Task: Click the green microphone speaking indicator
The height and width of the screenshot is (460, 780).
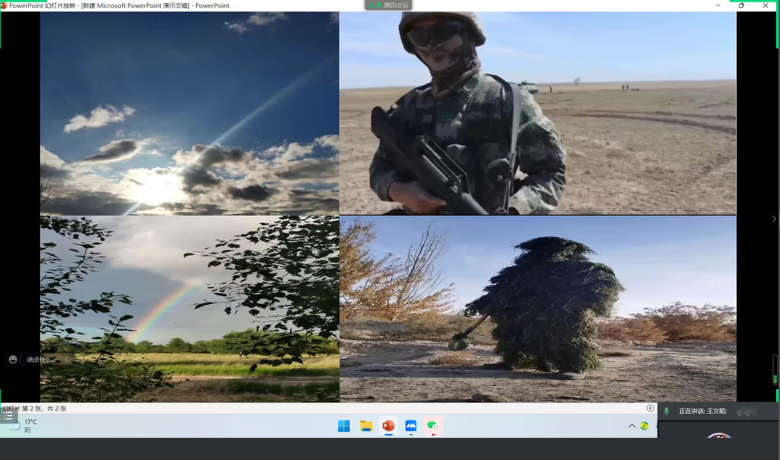Action: tap(666, 411)
